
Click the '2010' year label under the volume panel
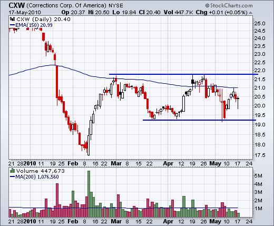(30, 221)
